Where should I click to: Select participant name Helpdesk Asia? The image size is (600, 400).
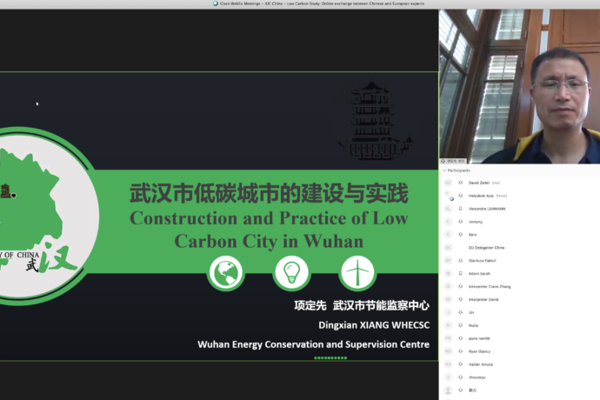point(481,196)
